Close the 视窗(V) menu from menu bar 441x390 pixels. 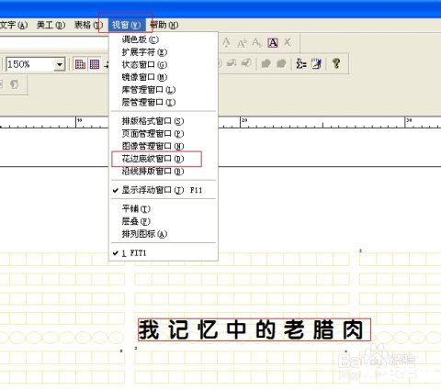coord(126,25)
